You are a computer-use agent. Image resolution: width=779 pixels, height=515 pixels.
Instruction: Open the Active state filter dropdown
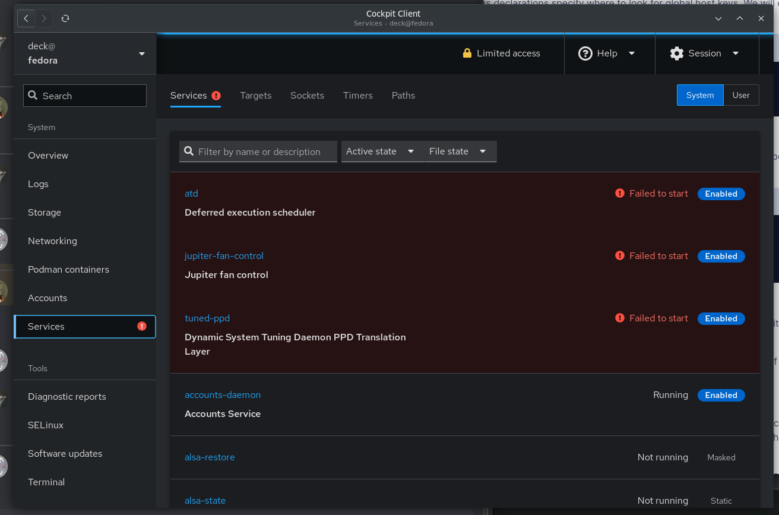pyautogui.click(x=381, y=151)
